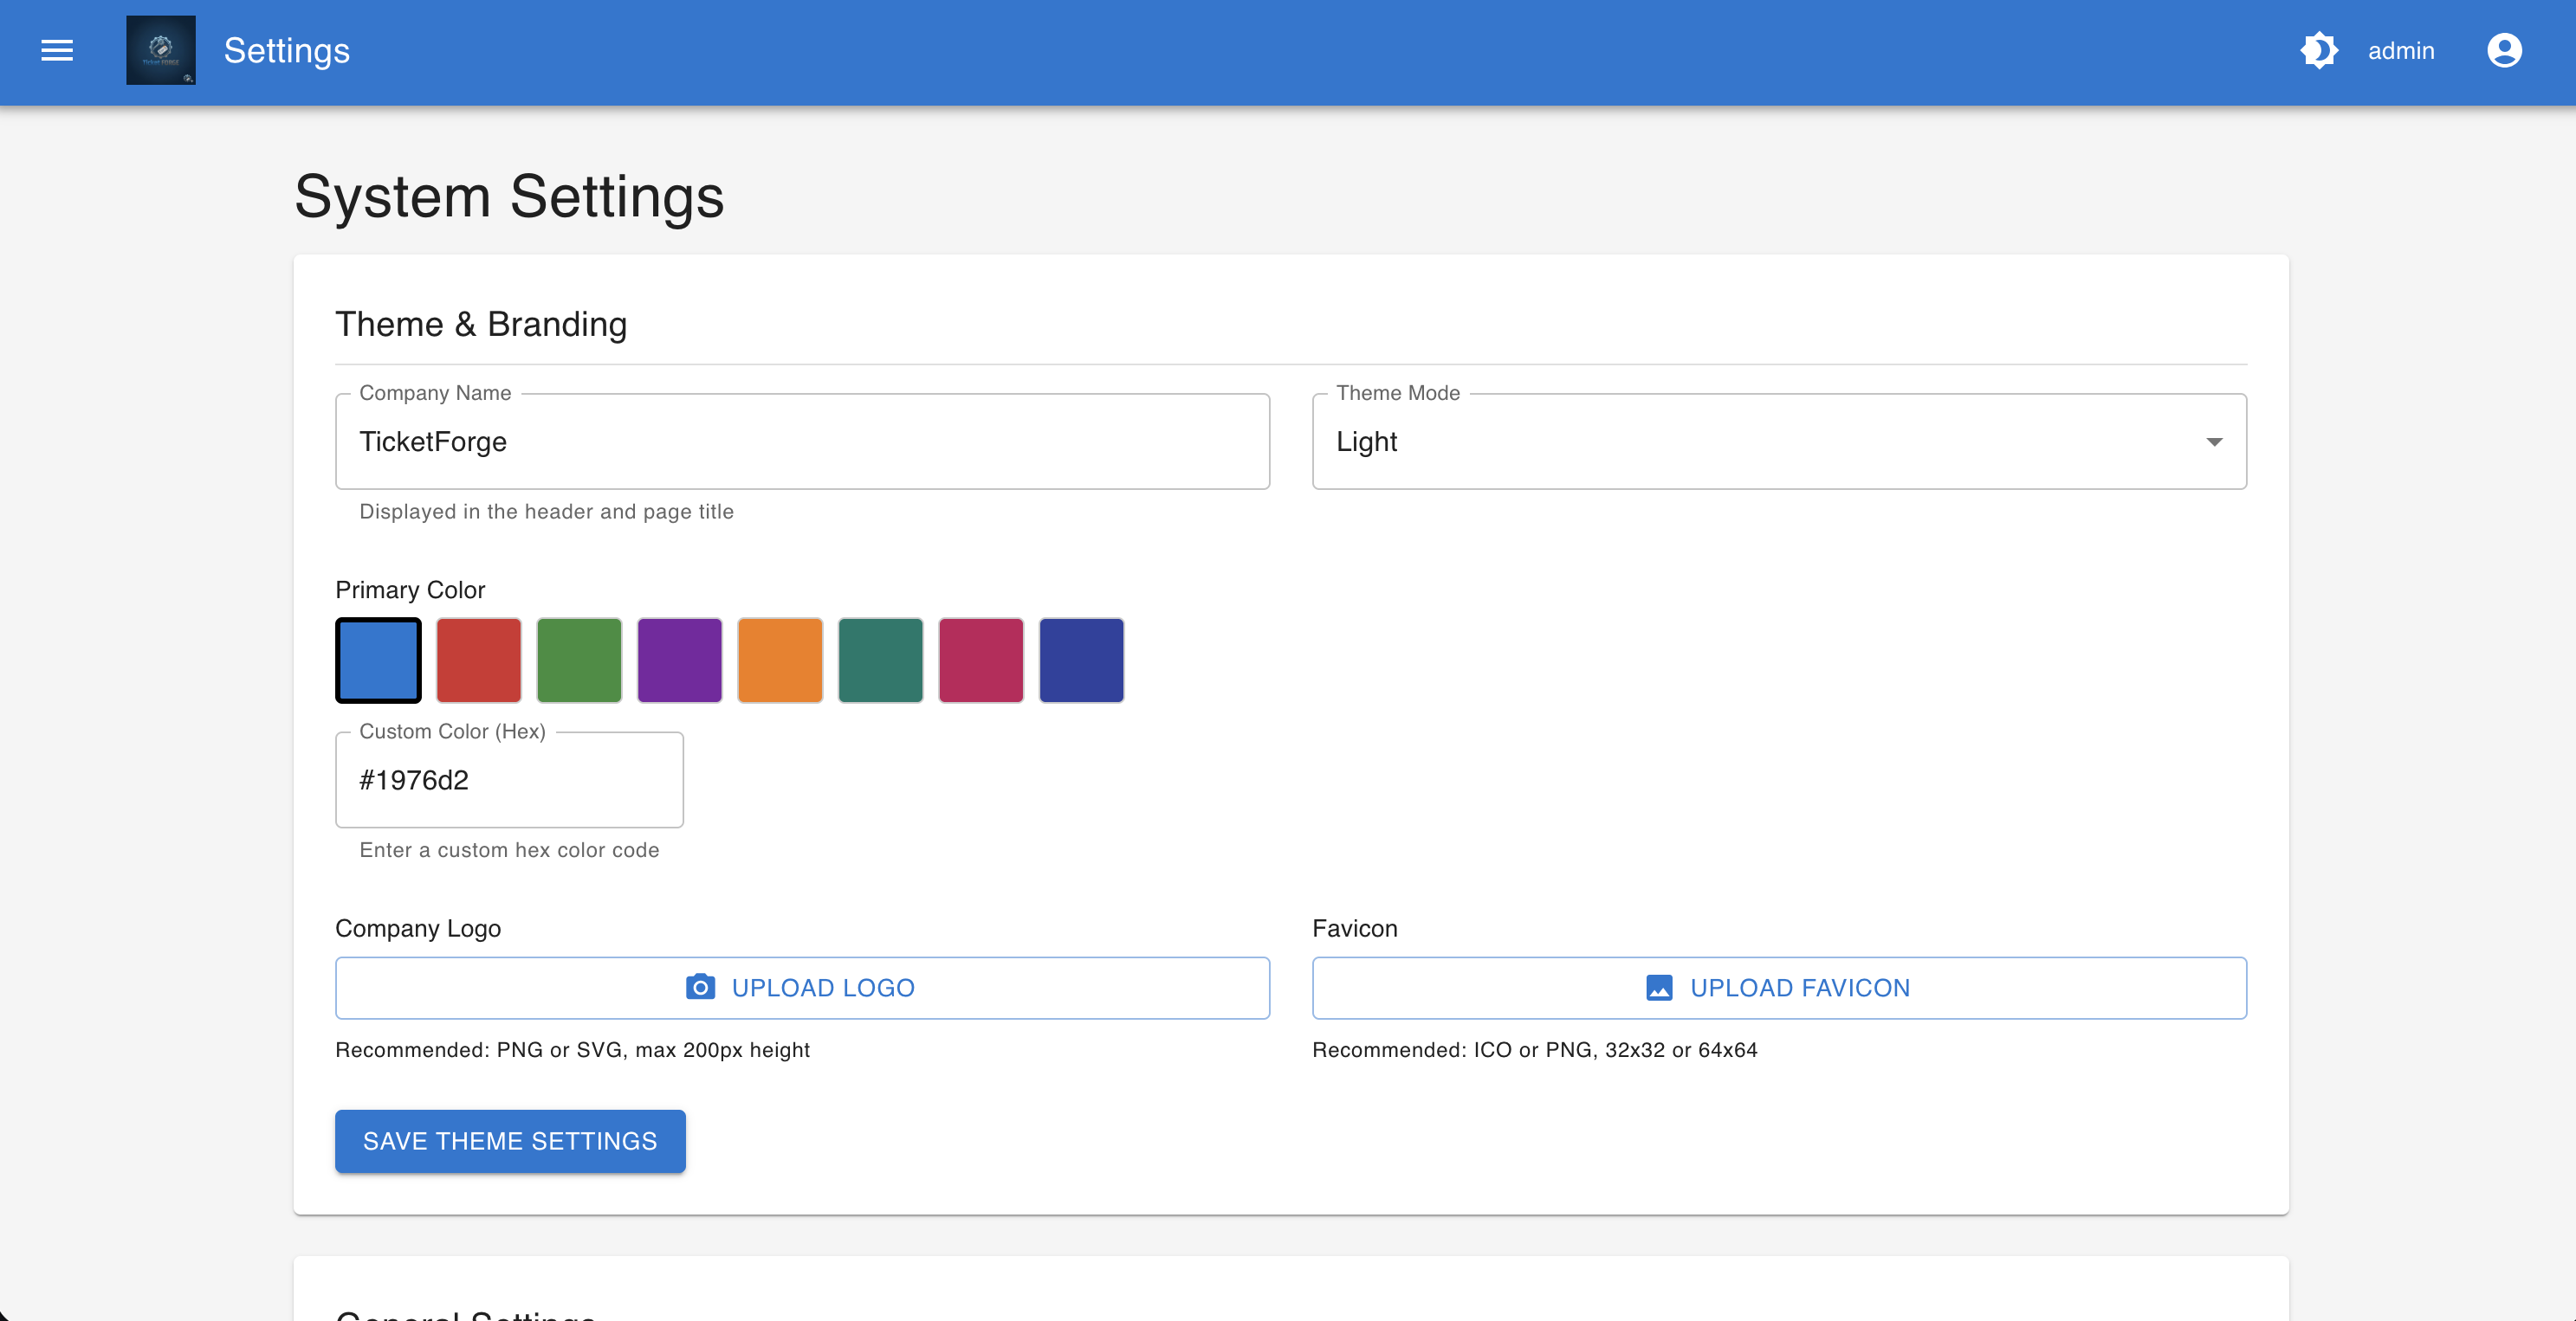Pick the teal primary color swatch
The image size is (2576, 1321).
[881, 660]
